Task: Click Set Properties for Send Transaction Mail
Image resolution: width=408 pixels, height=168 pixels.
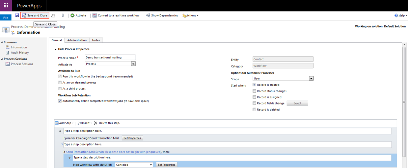Action: pyautogui.click(x=132, y=138)
